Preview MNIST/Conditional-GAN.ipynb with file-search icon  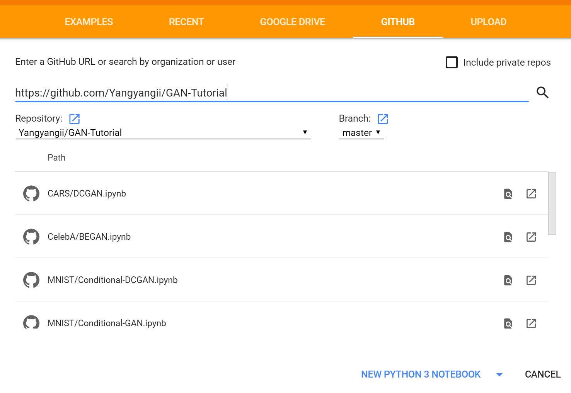click(x=508, y=324)
